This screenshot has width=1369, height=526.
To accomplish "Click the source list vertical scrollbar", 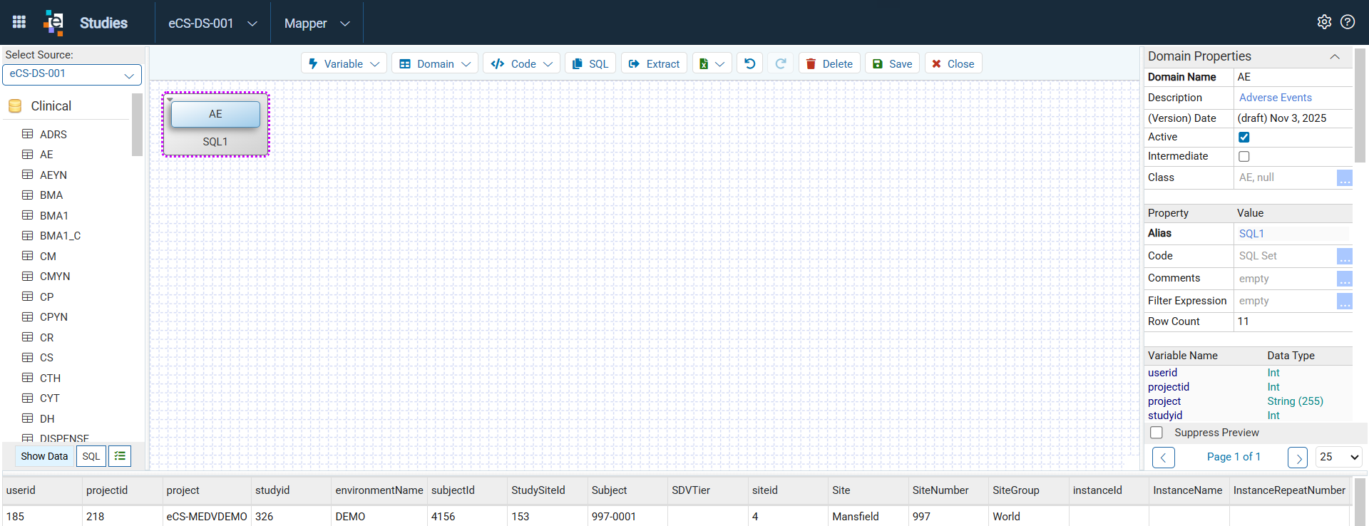I will pyautogui.click(x=137, y=125).
